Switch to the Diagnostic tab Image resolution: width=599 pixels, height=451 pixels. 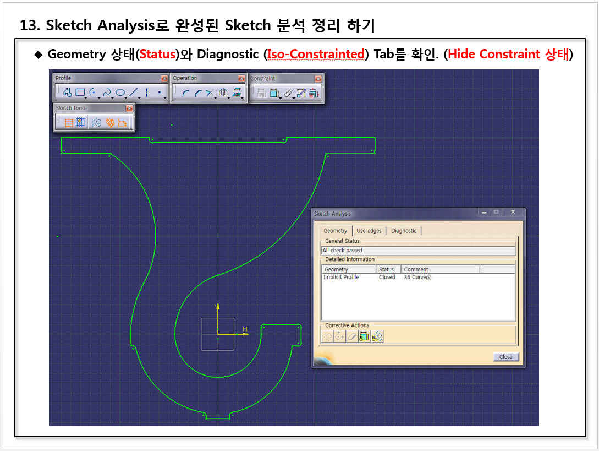(x=404, y=231)
